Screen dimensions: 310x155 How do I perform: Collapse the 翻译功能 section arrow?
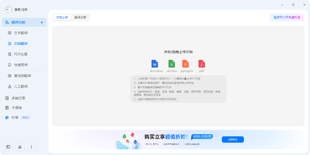click(x=42, y=22)
